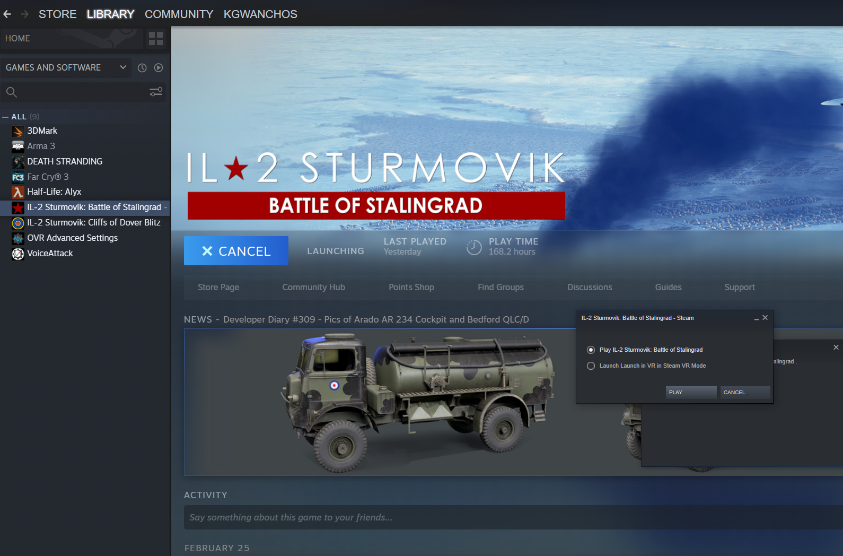The width and height of the screenshot is (843, 556).
Task: Cancel the game launch with blue button
Action: pos(236,251)
